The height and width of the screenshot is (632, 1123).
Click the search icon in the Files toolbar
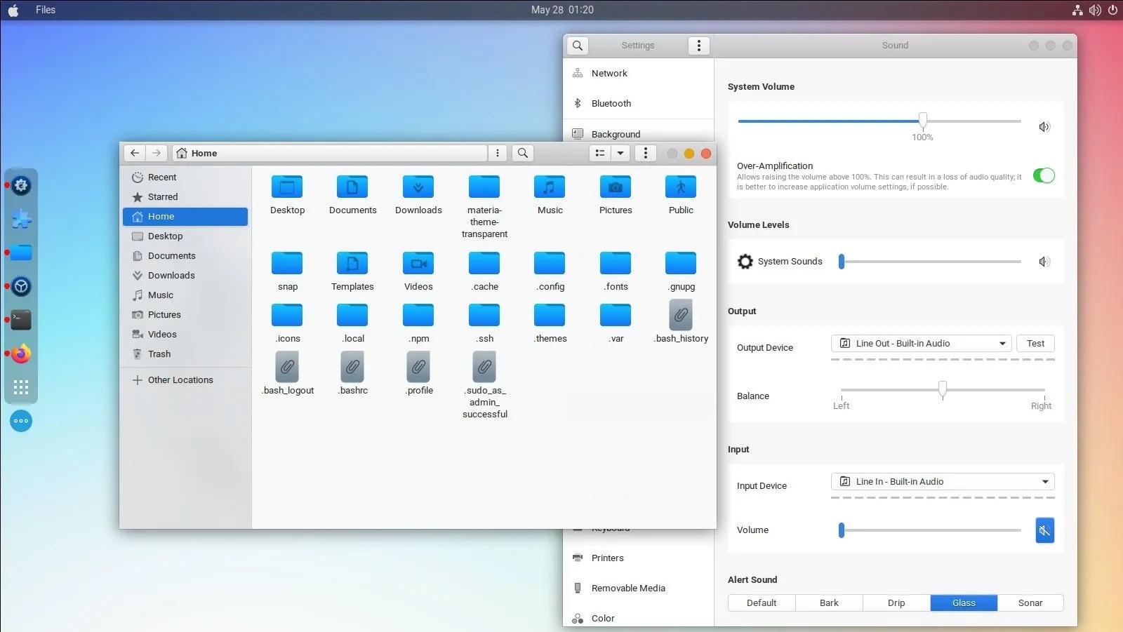click(x=522, y=153)
